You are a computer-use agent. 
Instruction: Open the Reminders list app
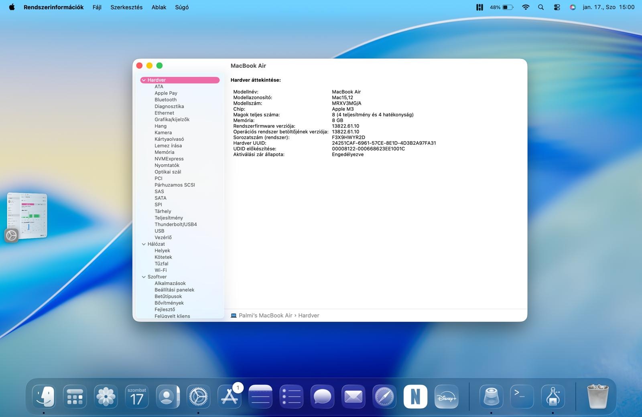pyautogui.click(x=292, y=397)
